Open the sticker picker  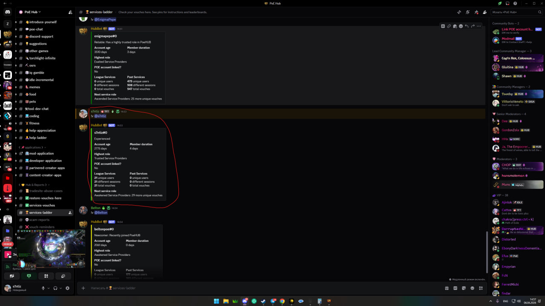point(464,288)
